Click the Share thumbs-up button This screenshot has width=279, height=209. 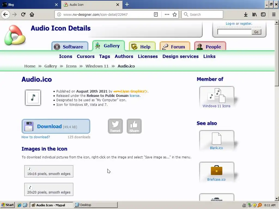point(134,126)
